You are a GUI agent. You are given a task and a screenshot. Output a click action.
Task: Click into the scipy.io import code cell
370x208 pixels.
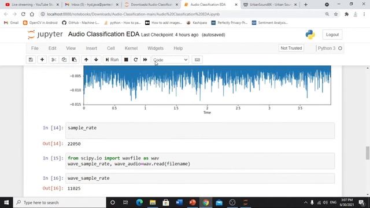pos(200,161)
